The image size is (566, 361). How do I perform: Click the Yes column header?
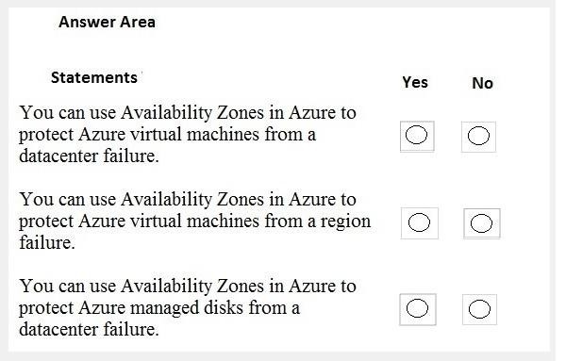click(x=415, y=82)
